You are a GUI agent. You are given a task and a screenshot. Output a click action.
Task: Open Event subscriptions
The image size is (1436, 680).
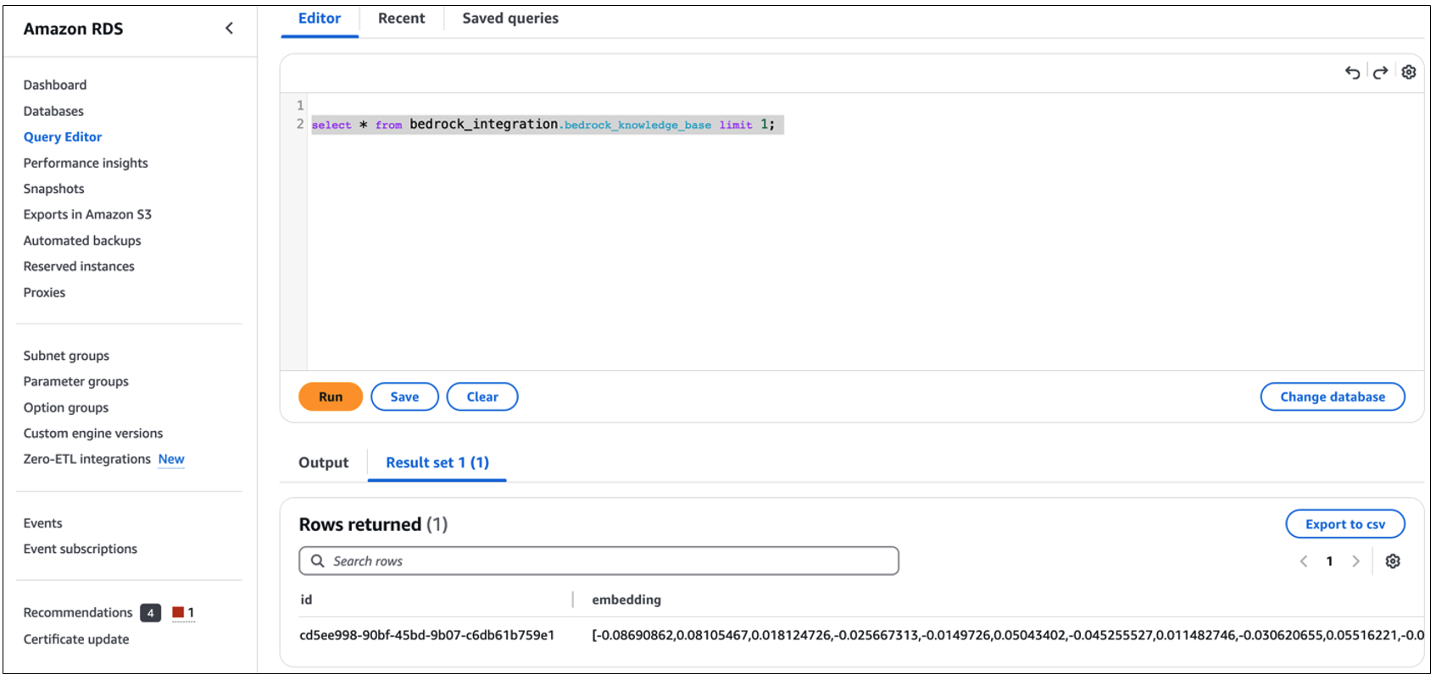[x=81, y=549]
